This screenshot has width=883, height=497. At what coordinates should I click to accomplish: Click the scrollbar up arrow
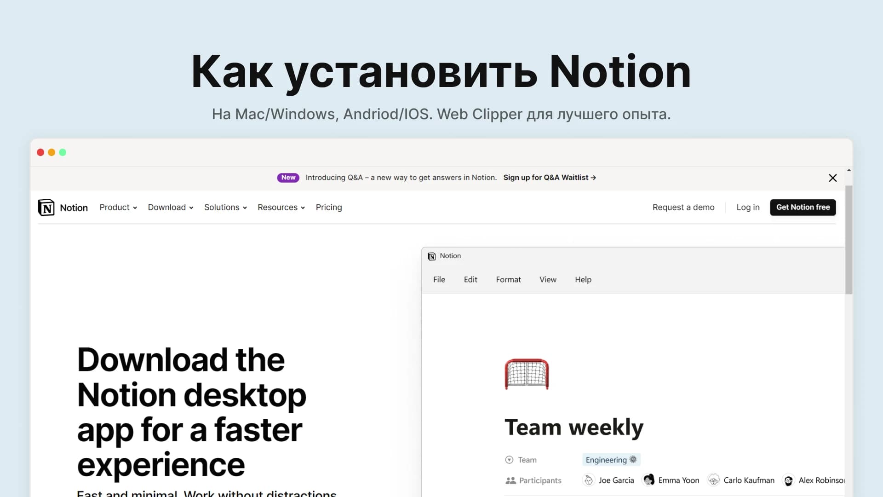[849, 171]
